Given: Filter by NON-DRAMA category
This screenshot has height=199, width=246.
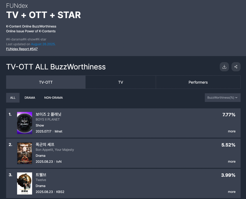Looking at the screenshot, I should click(54, 98).
